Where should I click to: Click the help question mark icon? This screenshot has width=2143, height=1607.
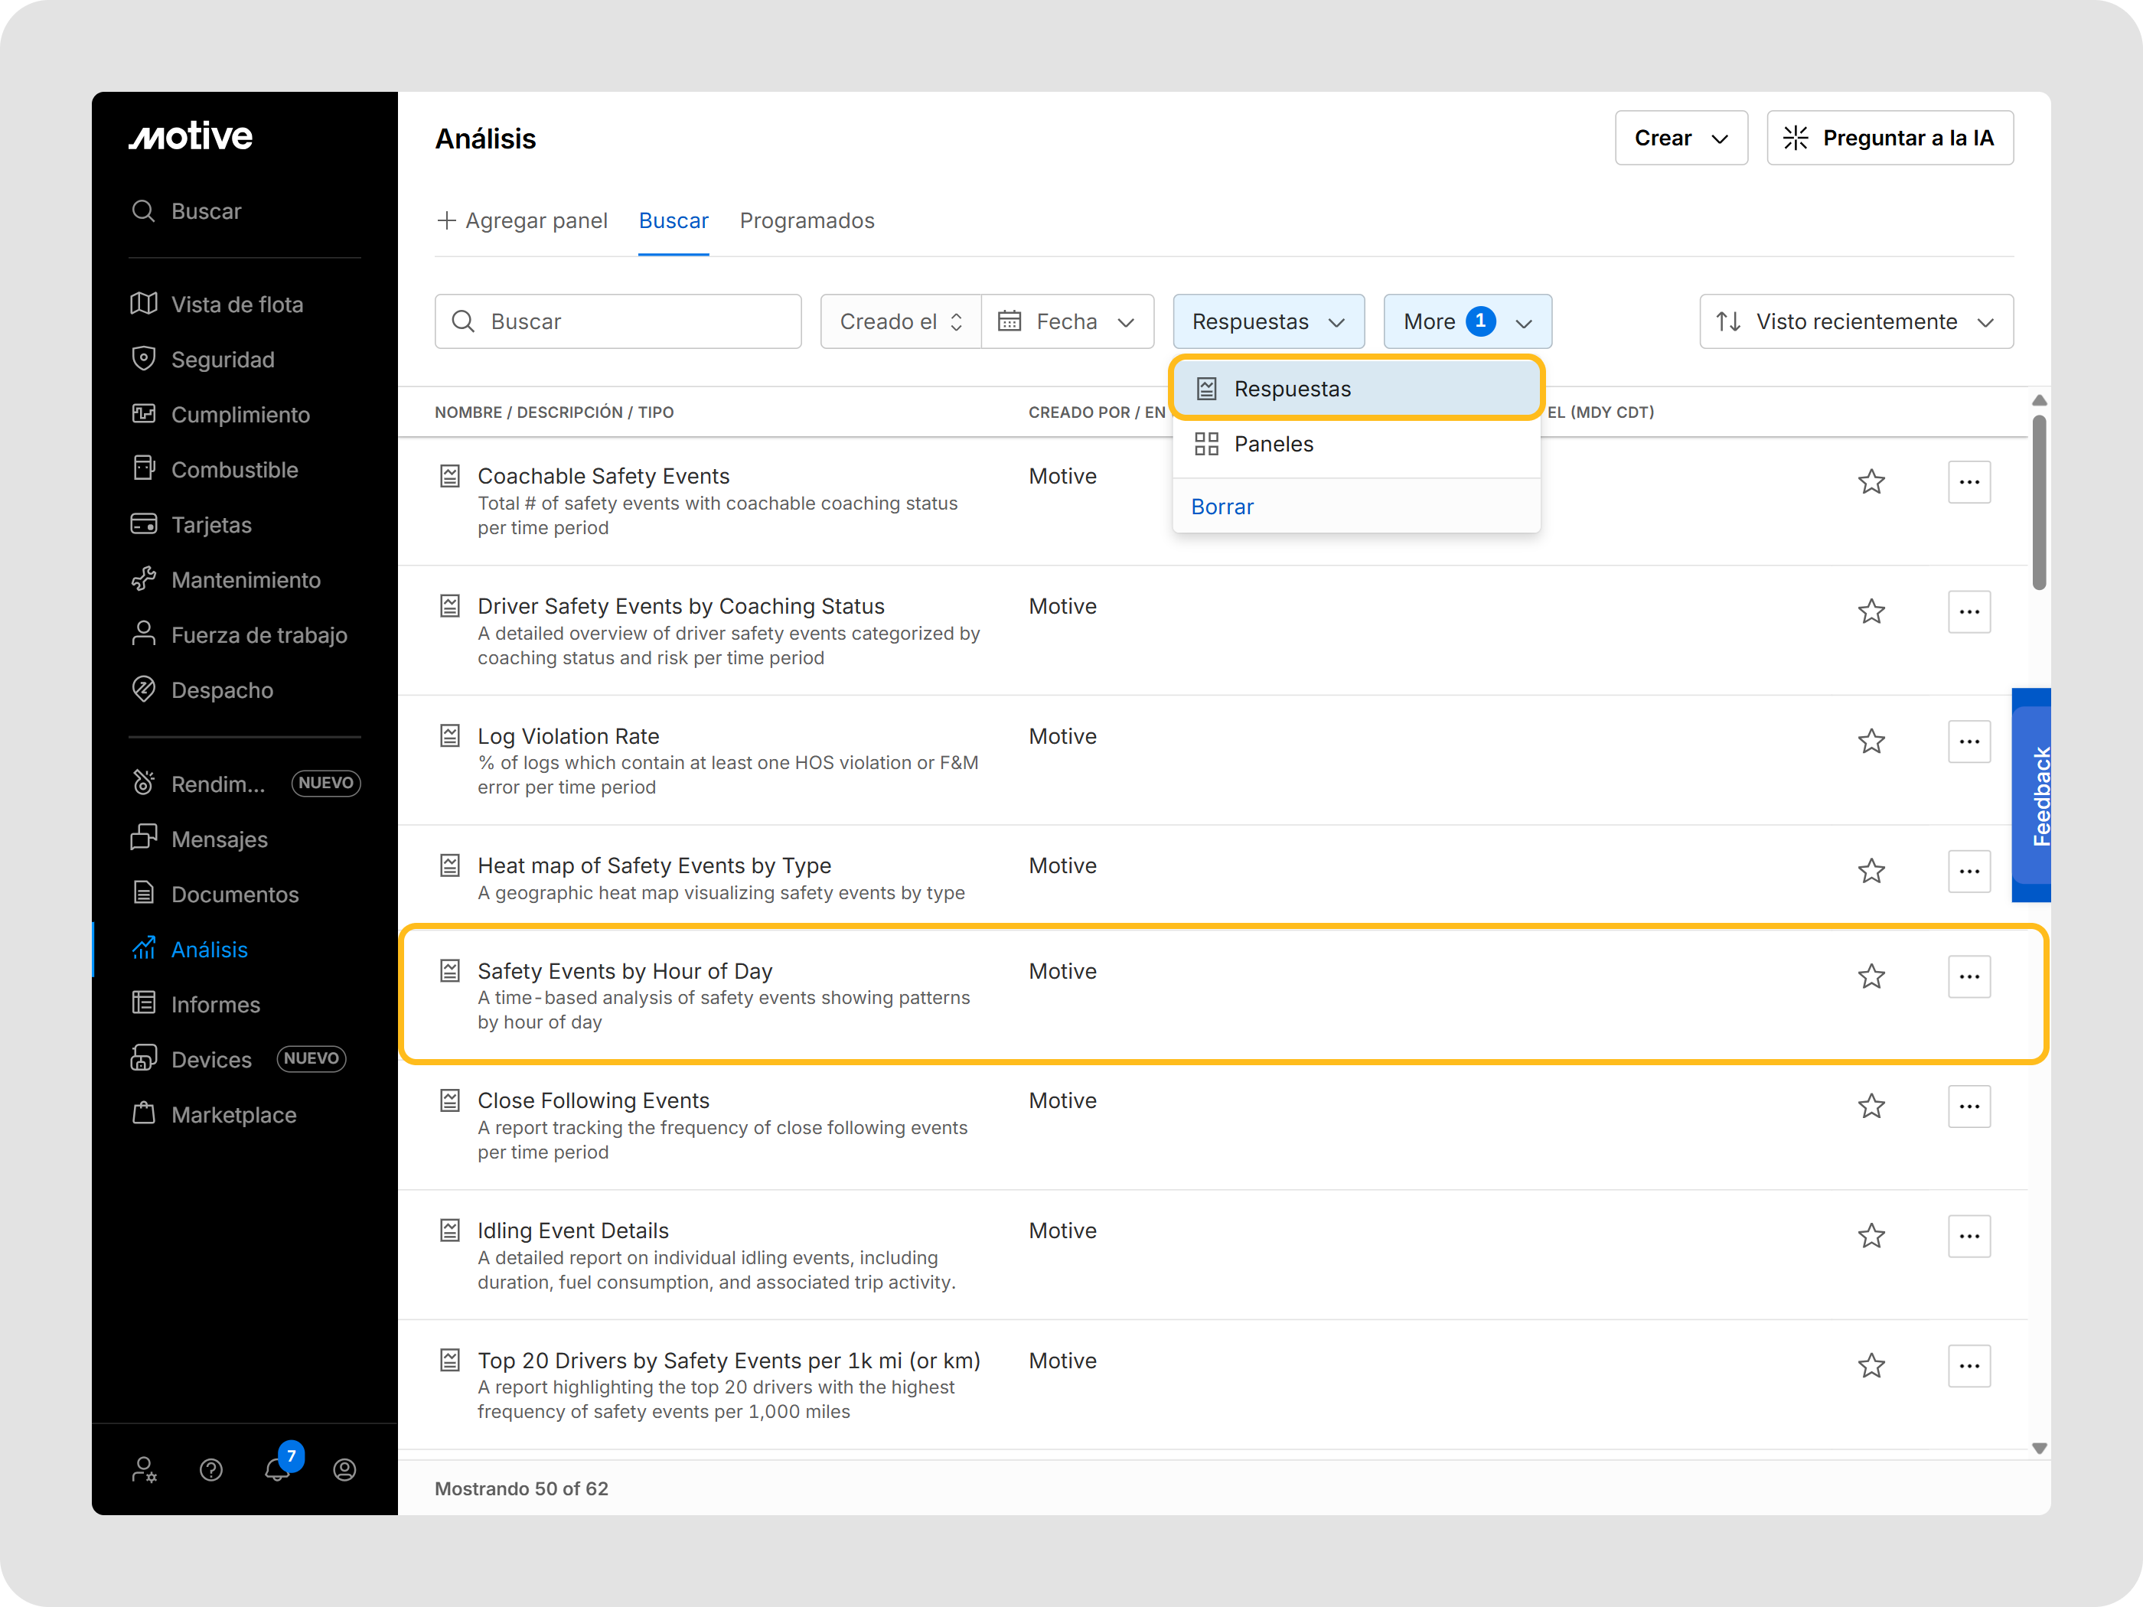click(211, 1469)
